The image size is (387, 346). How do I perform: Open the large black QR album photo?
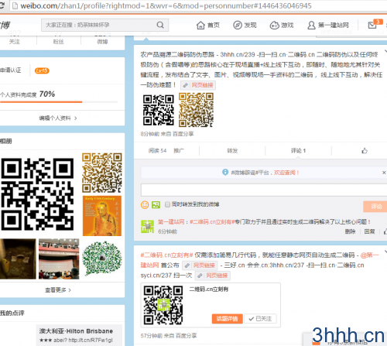[37, 194]
